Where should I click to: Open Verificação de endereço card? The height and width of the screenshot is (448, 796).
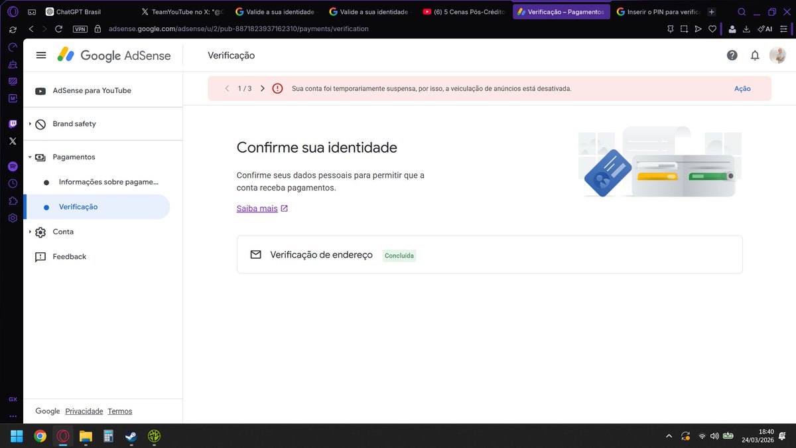490,254
